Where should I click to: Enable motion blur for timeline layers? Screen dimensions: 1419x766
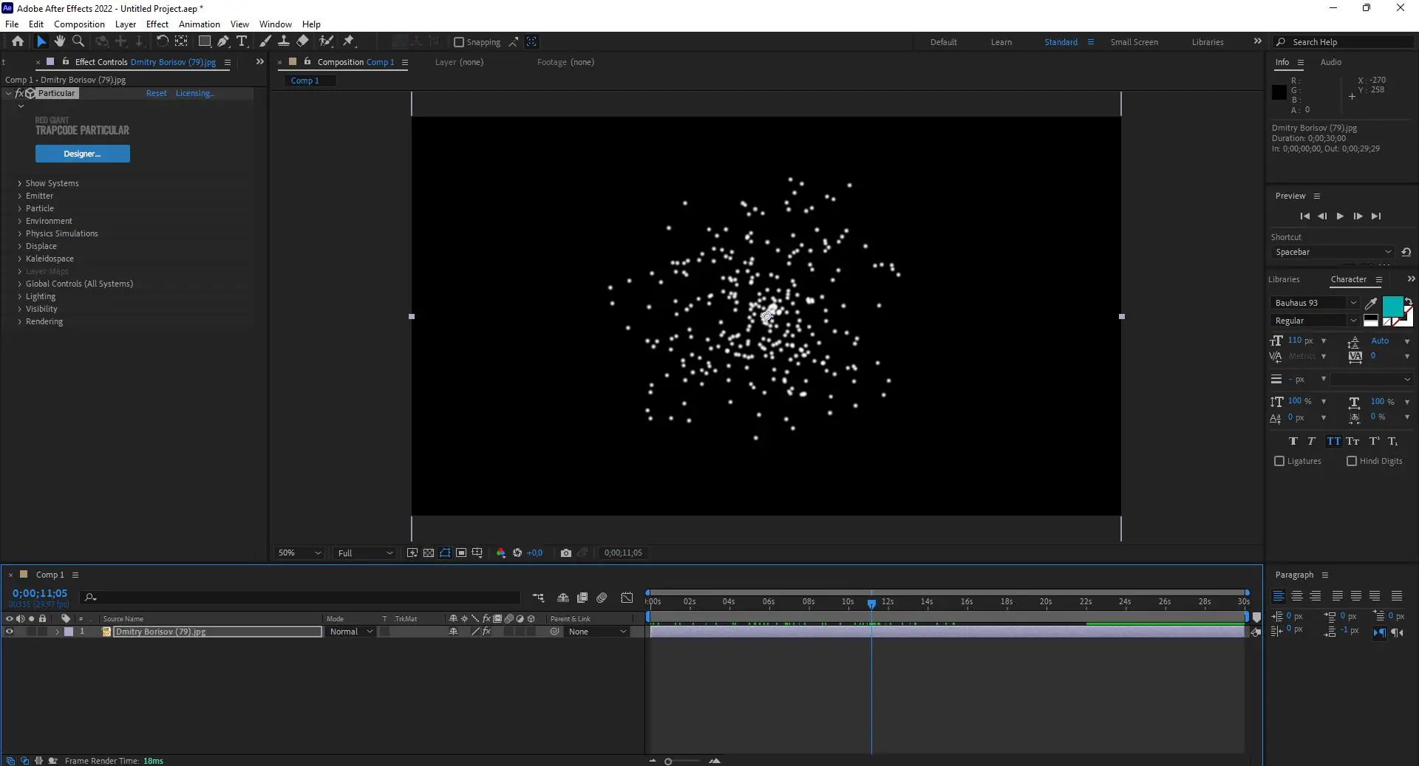pos(602,598)
